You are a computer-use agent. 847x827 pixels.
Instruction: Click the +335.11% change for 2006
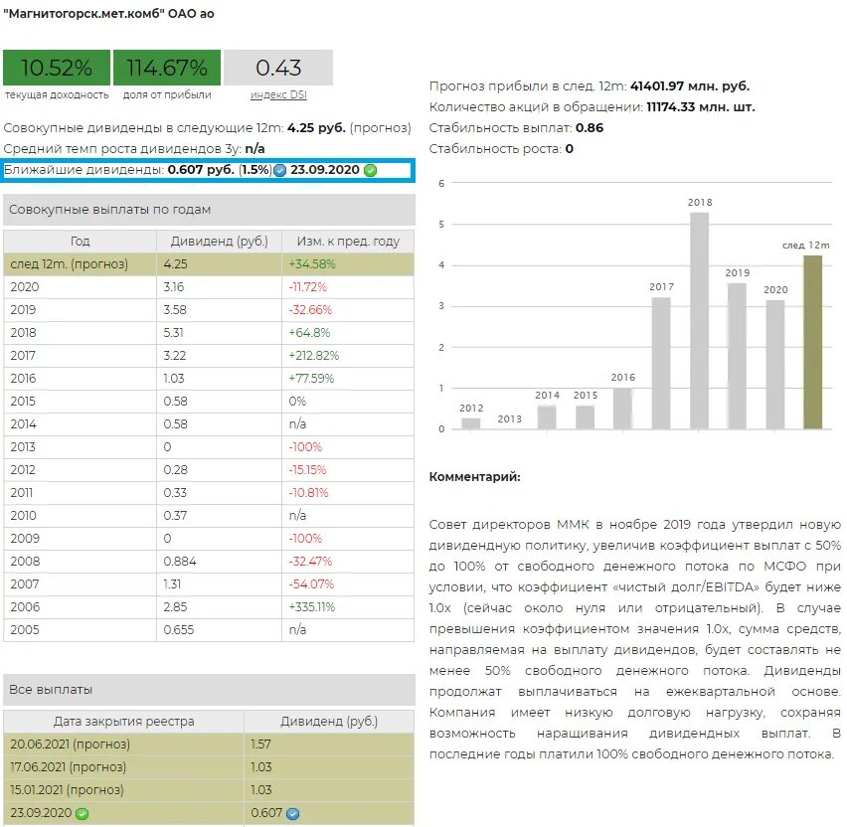pyautogui.click(x=312, y=606)
